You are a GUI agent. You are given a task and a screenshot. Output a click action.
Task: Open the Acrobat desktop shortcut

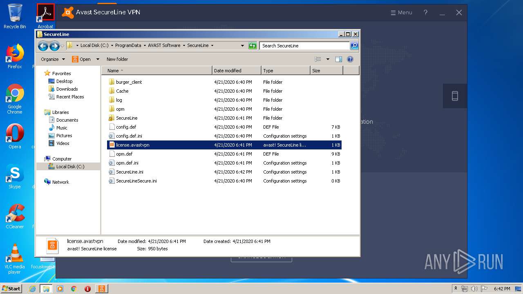click(45, 16)
